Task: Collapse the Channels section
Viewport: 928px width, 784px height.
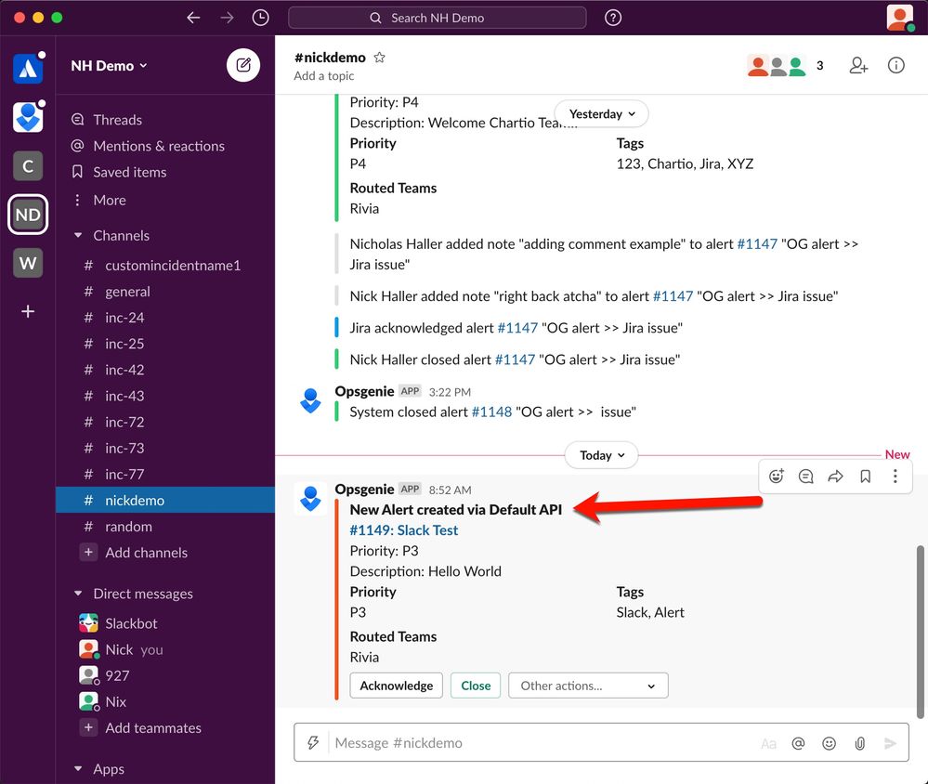Action: pyautogui.click(x=78, y=235)
